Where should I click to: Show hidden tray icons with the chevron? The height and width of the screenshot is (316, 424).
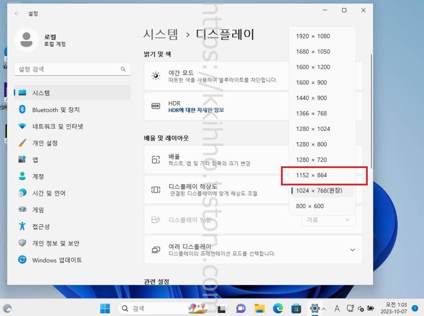(x=324, y=309)
